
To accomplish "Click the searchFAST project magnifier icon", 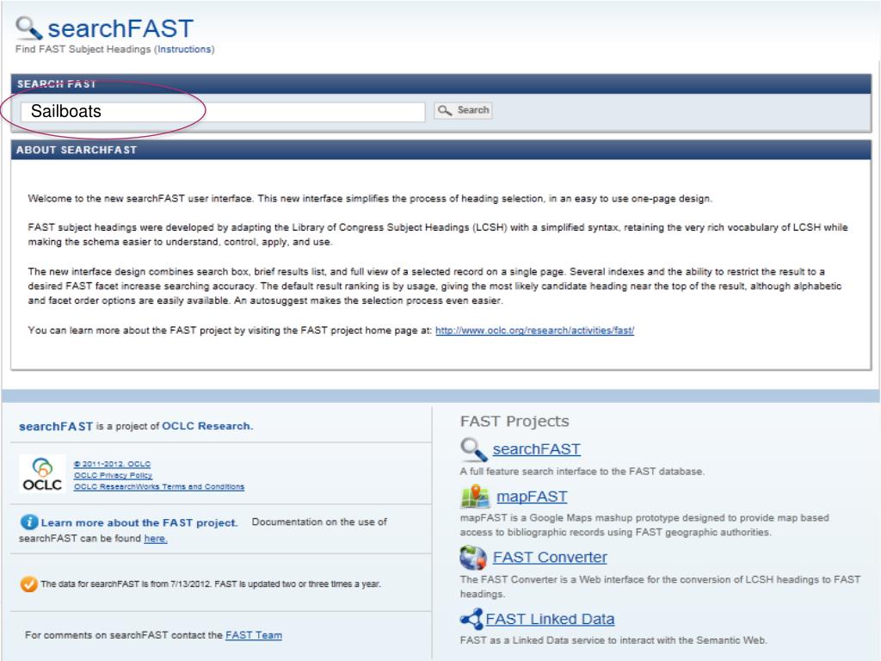I will 473,449.
